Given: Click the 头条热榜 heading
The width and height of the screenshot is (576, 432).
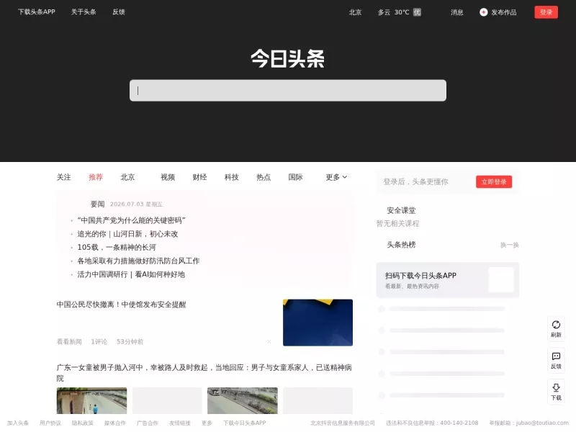Looking at the screenshot, I should (x=401, y=245).
